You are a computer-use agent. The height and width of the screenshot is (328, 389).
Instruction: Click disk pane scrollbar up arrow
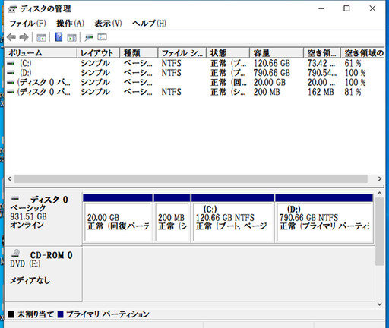pos(379,194)
